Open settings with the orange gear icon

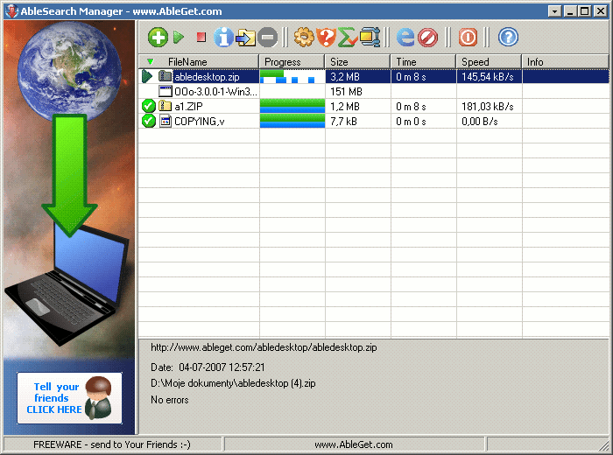click(x=304, y=38)
